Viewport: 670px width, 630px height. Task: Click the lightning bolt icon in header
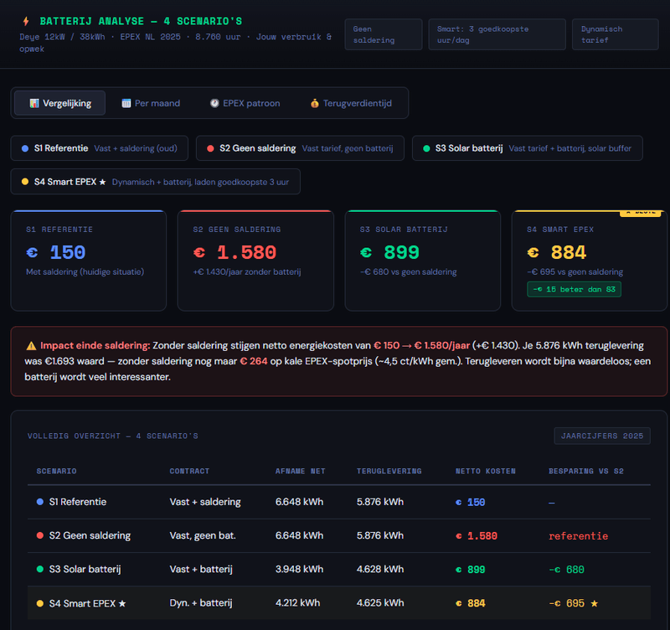26,21
